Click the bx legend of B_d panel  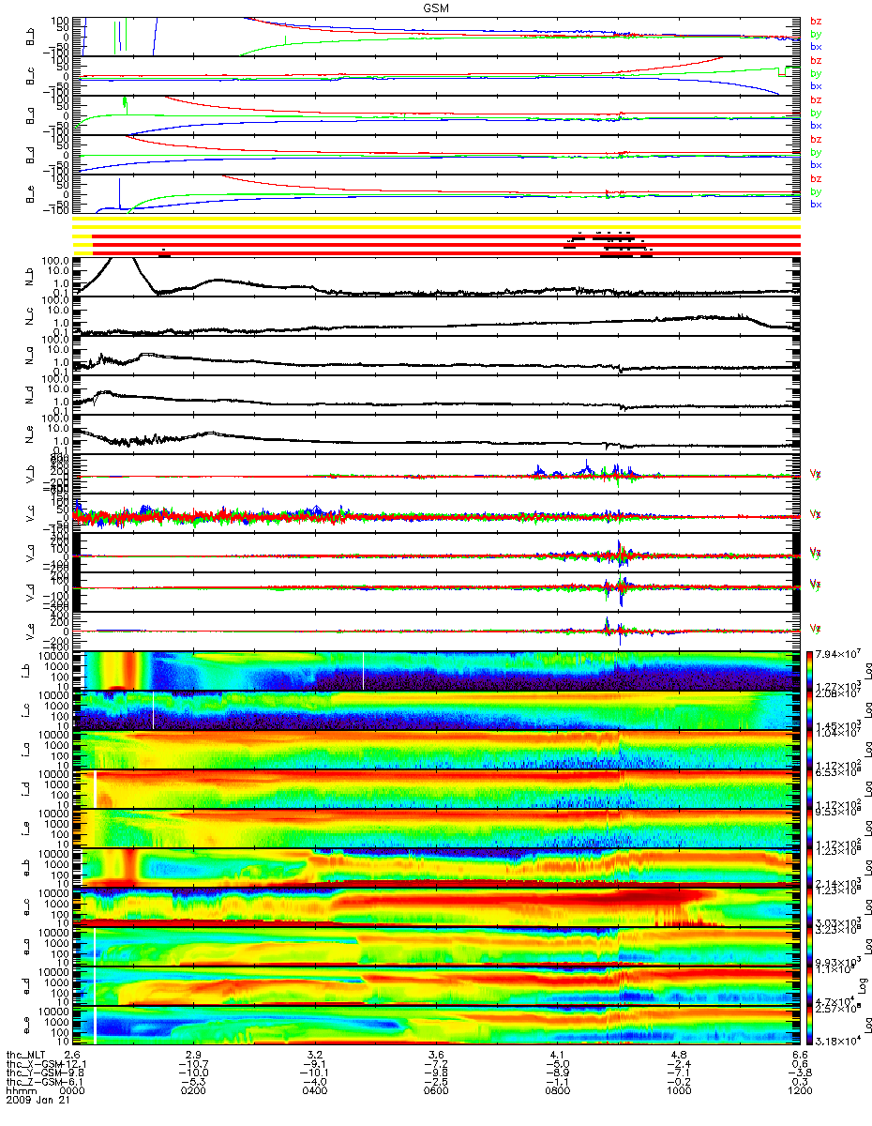816,164
